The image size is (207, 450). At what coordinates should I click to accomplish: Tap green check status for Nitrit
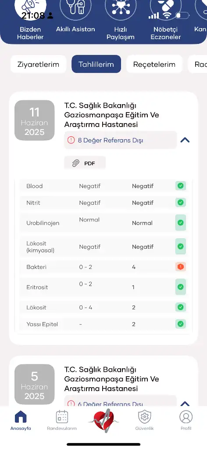click(x=180, y=203)
